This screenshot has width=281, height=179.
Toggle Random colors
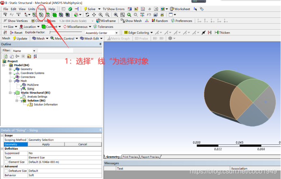point(160,21)
